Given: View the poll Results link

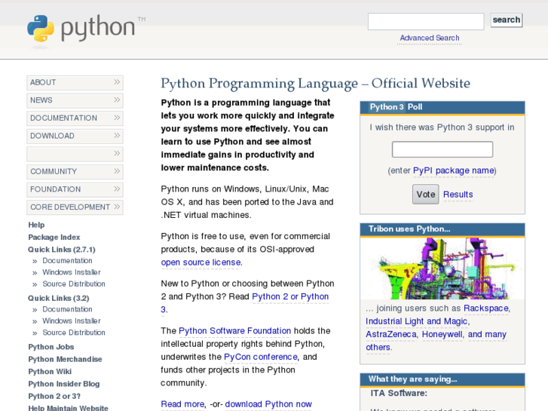Looking at the screenshot, I should (x=458, y=195).
